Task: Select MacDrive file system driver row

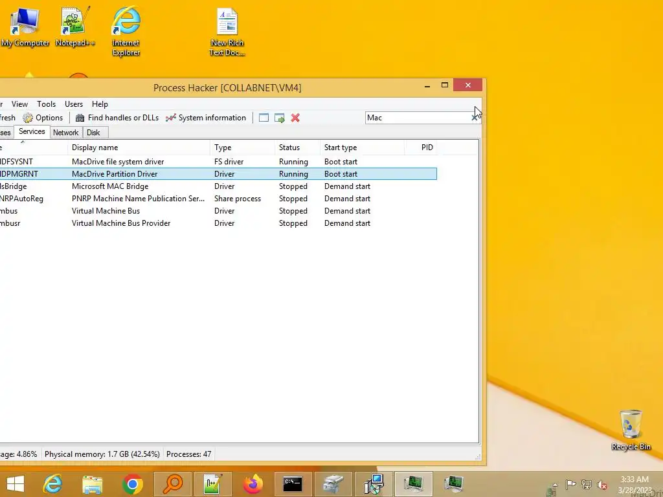Action: click(218, 162)
